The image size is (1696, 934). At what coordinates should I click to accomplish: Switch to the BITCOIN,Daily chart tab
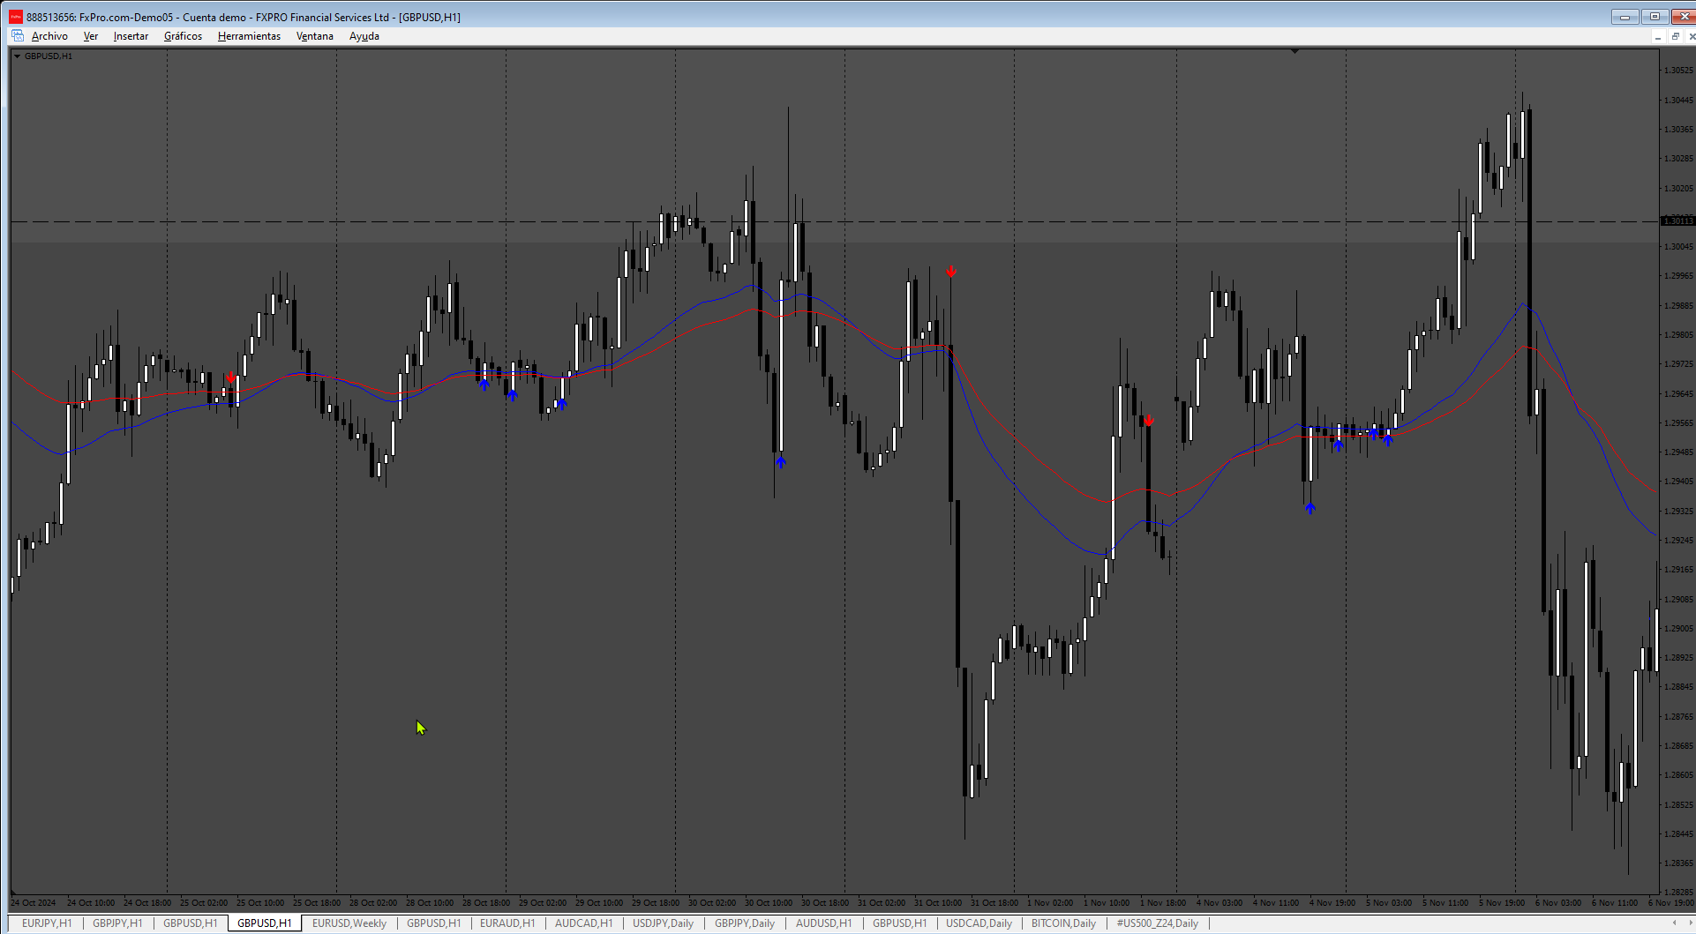pyautogui.click(x=1063, y=923)
